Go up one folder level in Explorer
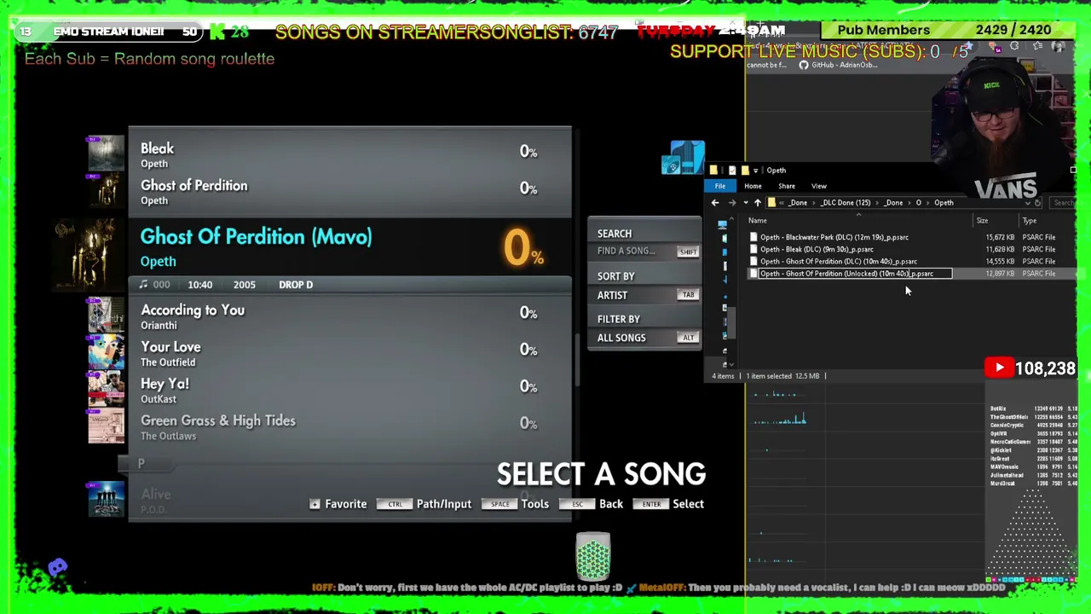The width and height of the screenshot is (1091, 614). click(757, 203)
